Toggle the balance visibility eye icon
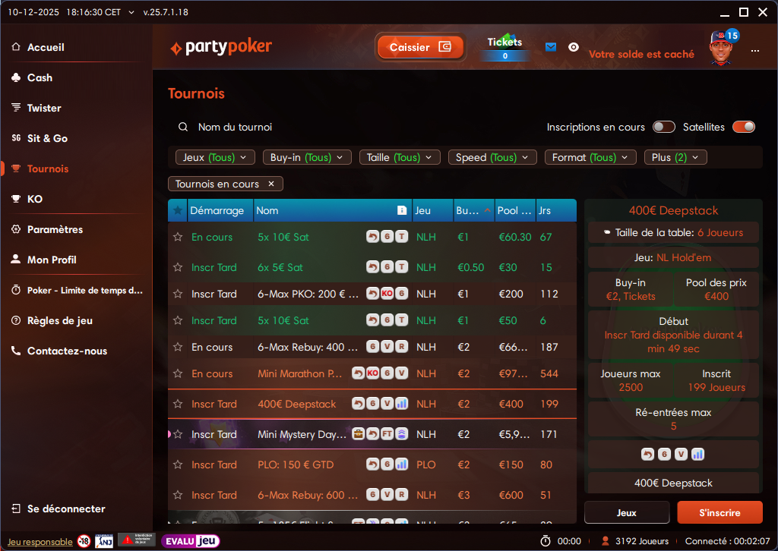Image resolution: width=778 pixels, height=551 pixels. pyautogui.click(x=574, y=47)
